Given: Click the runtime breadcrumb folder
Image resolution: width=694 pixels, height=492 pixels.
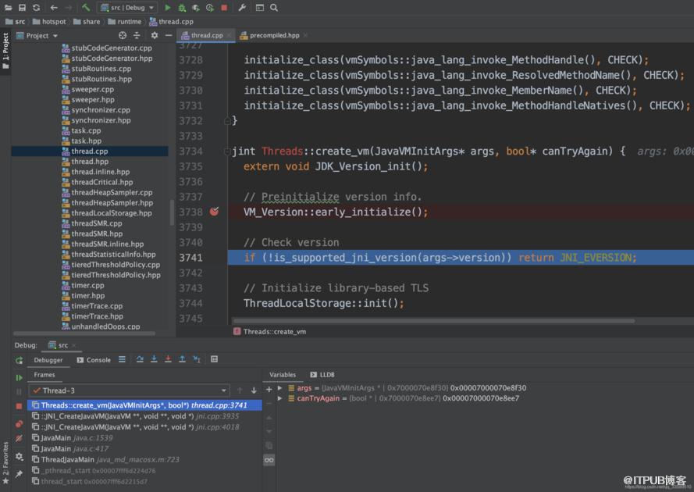Looking at the screenshot, I should [124, 21].
